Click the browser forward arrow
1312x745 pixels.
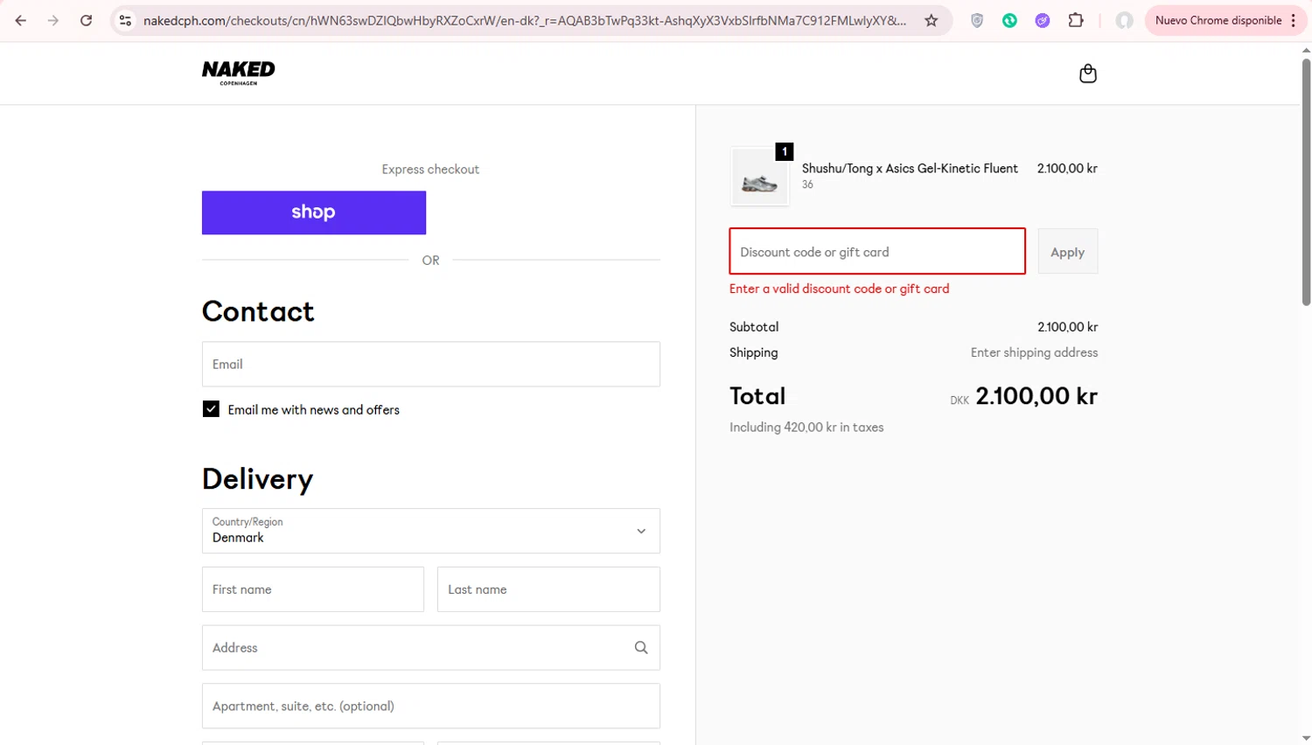tap(53, 20)
